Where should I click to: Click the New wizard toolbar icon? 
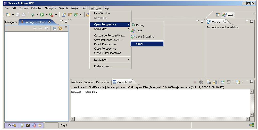click(8, 15)
